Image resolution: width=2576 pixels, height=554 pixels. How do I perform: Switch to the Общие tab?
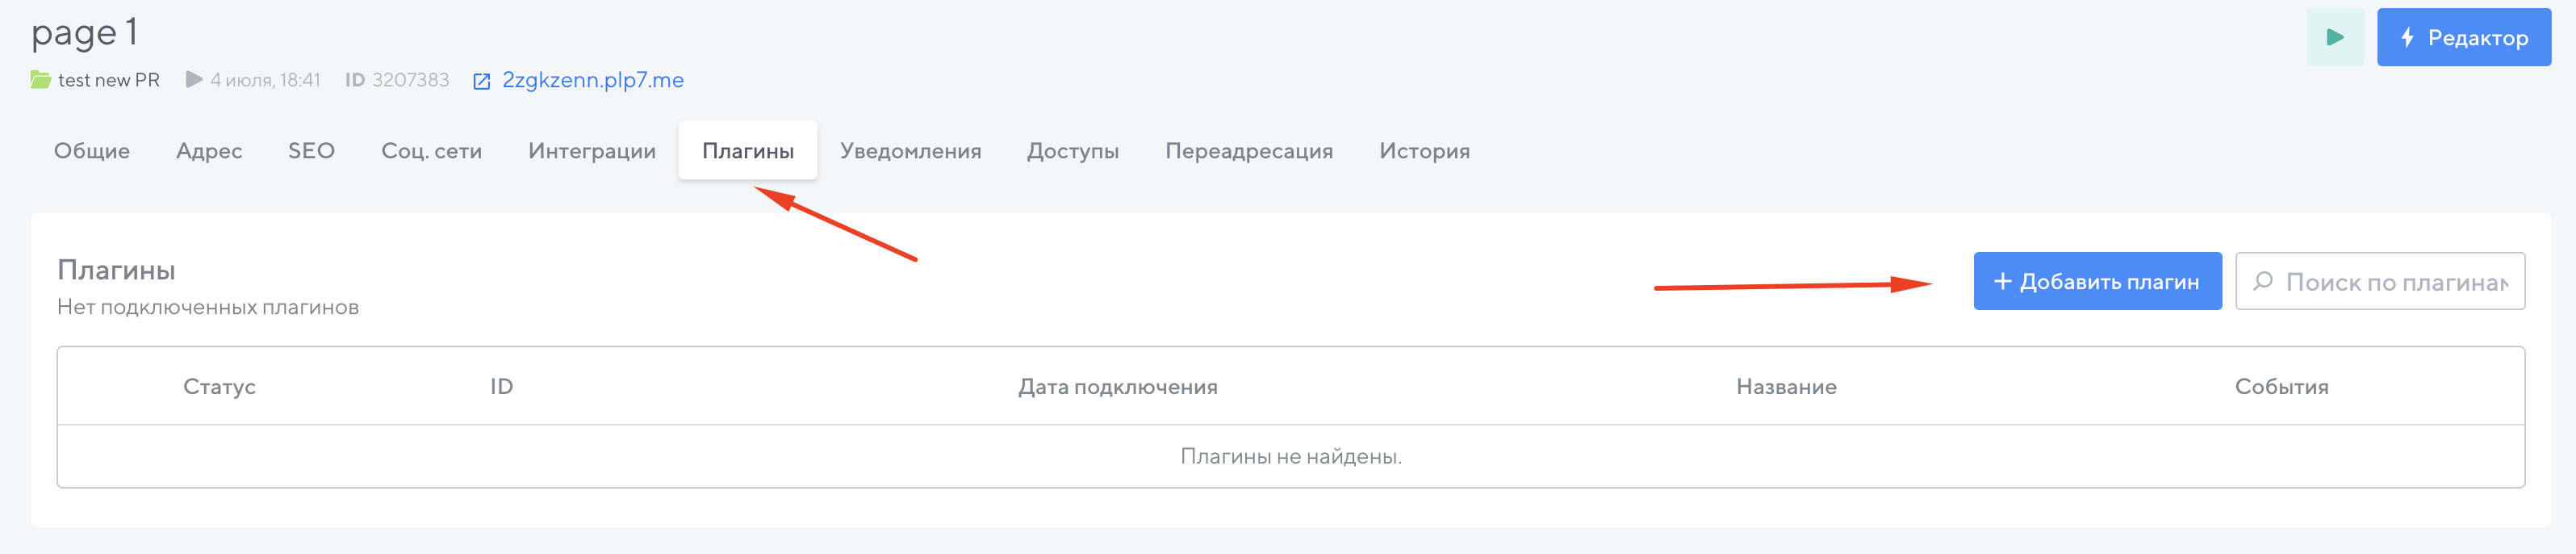[x=92, y=151]
